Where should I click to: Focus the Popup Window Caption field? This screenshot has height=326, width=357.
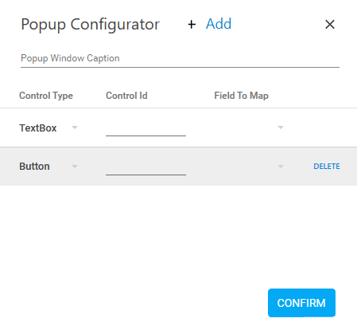pos(180,59)
